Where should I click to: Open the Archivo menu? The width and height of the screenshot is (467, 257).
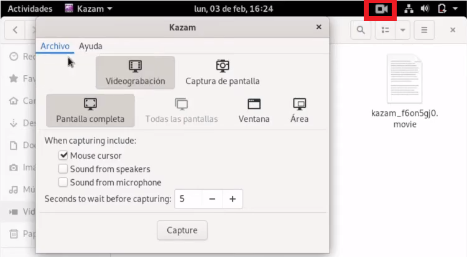pyautogui.click(x=55, y=46)
